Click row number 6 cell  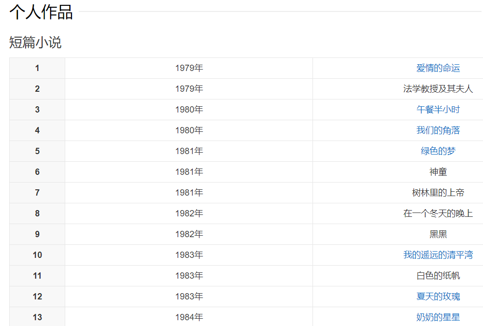[x=37, y=172]
